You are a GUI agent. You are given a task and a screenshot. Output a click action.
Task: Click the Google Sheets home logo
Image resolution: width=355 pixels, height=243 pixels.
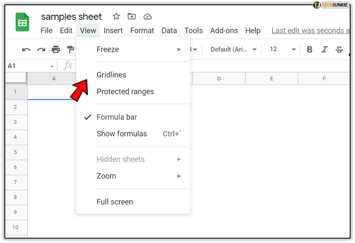tap(23, 22)
